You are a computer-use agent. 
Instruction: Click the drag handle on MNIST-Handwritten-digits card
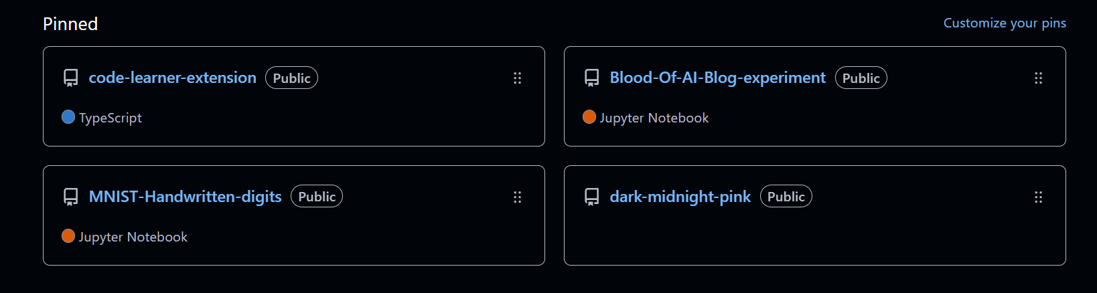517,197
